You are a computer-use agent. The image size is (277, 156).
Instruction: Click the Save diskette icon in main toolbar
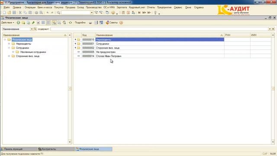point(14,13)
